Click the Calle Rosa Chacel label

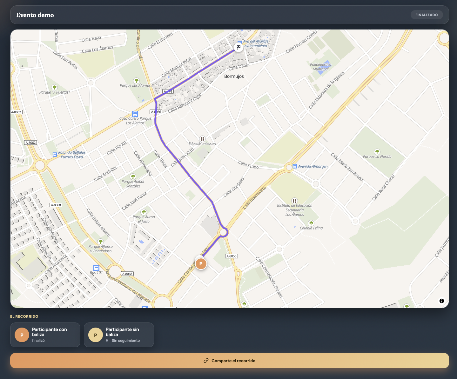tap(383, 187)
